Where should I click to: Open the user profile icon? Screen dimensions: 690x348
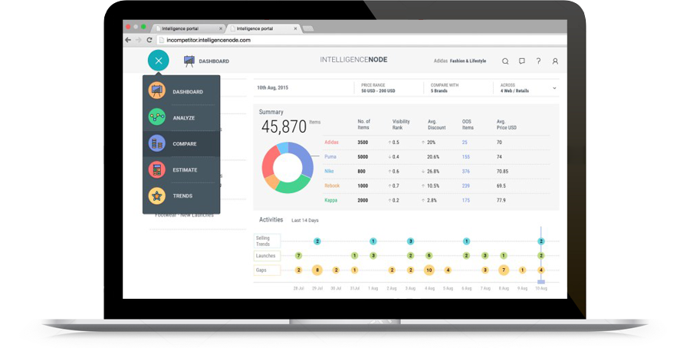[x=555, y=61]
